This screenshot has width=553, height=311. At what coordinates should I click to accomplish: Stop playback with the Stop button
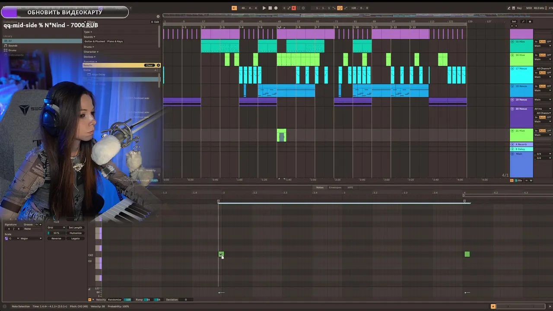tap(270, 8)
